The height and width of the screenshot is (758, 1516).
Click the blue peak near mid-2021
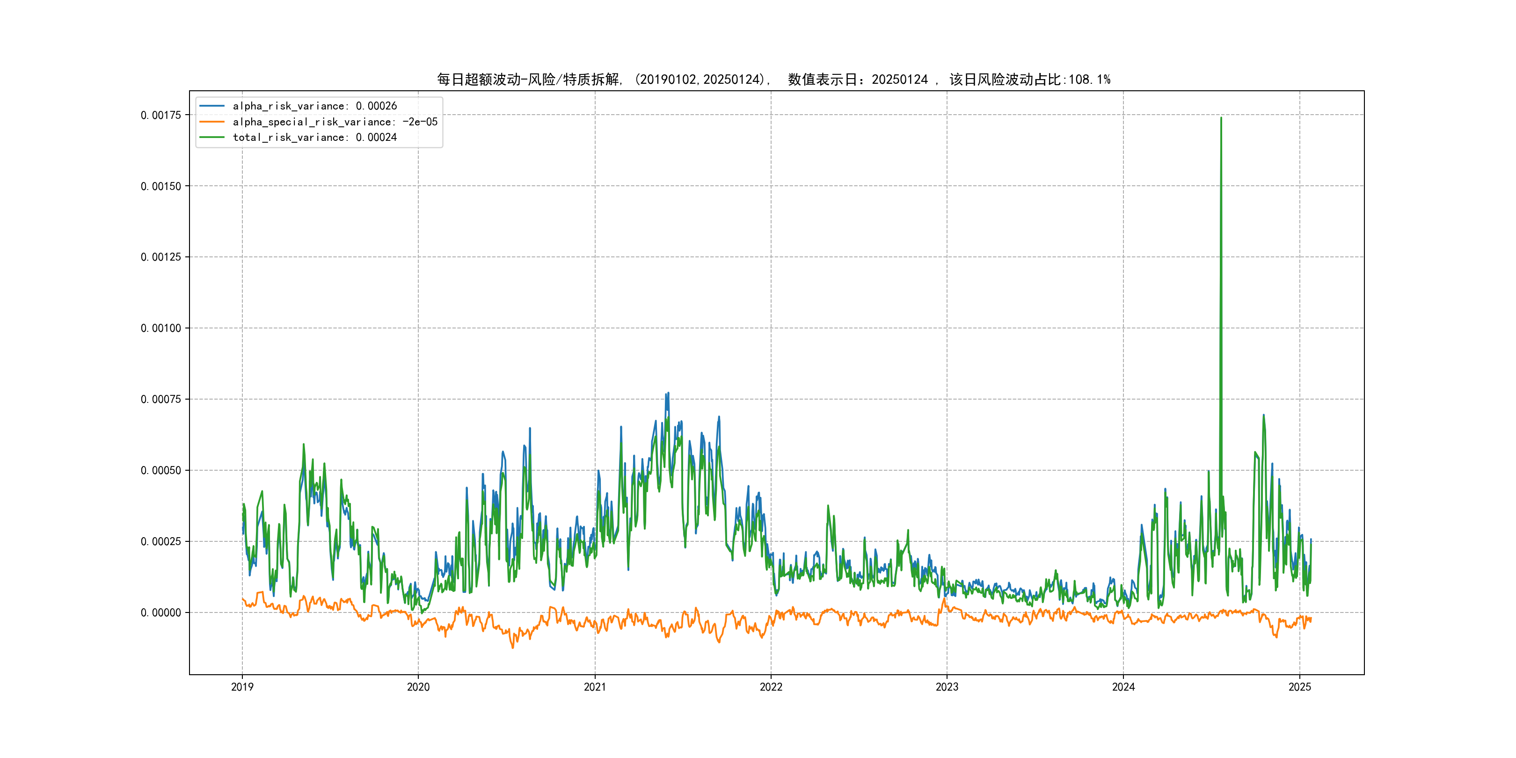(x=668, y=394)
